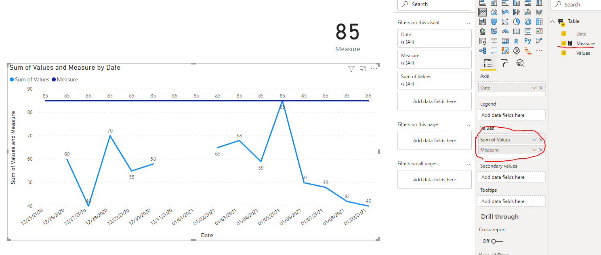Remove Sum of Values from Values well
Image resolution: width=601 pixels, height=255 pixels.
[541, 140]
